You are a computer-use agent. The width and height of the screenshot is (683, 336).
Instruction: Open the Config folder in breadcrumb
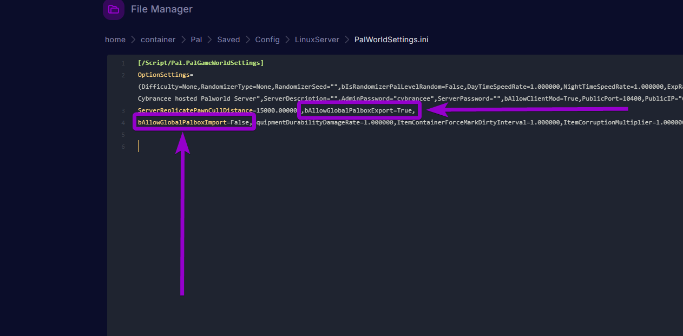(267, 39)
